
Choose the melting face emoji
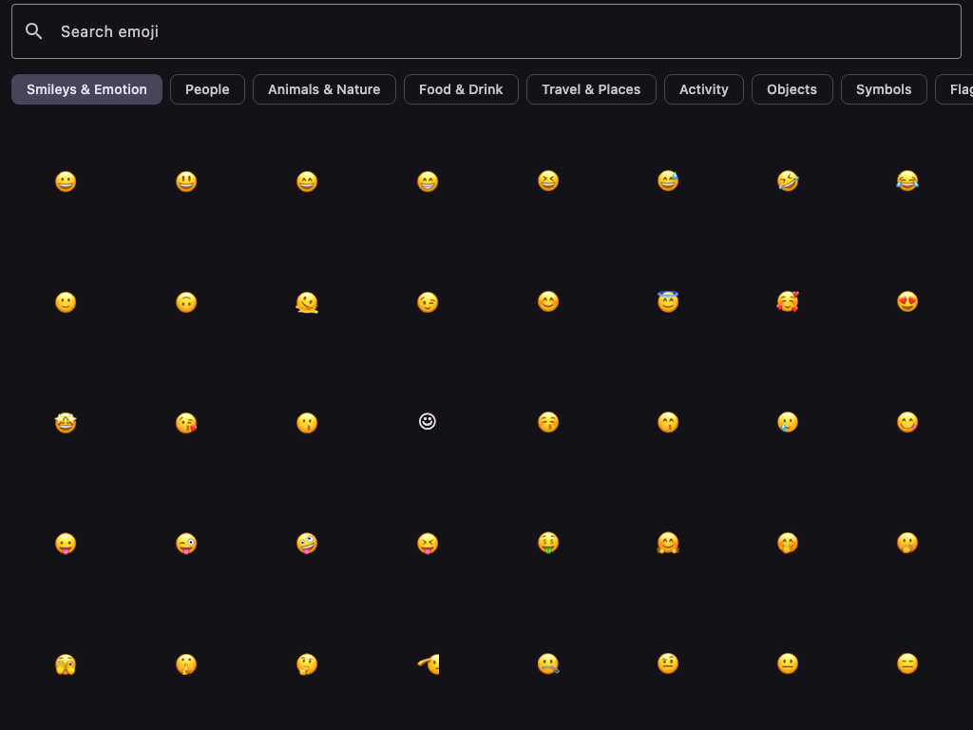(307, 301)
